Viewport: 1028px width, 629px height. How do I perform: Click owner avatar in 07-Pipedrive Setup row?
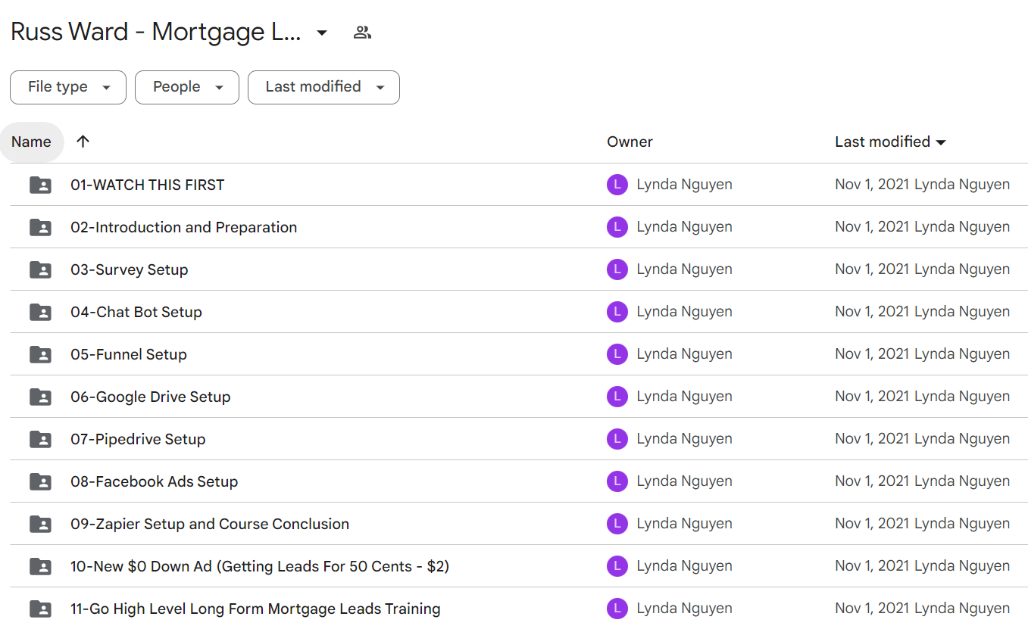(617, 439)
